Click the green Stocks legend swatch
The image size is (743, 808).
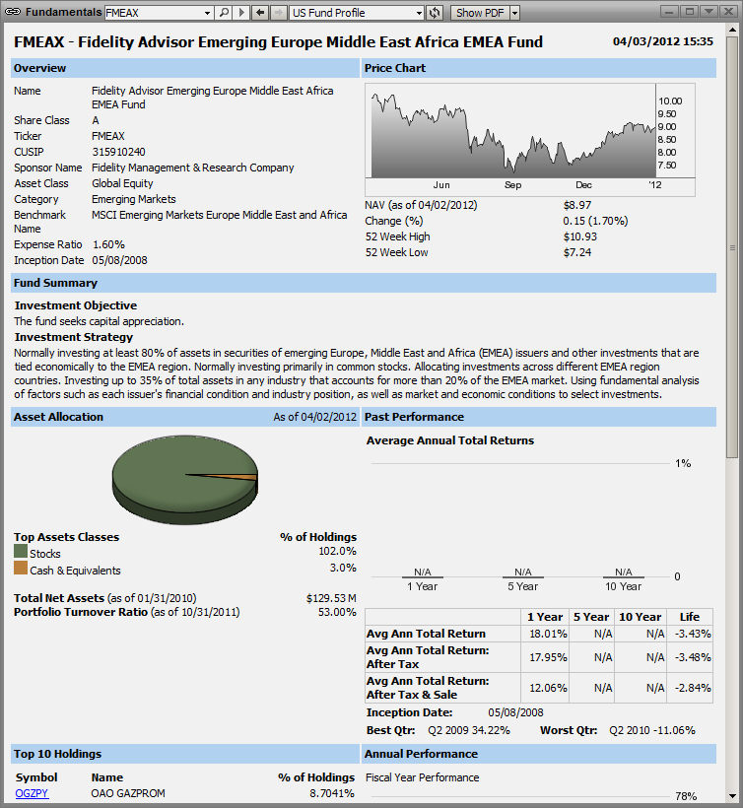pyautogui.click(x=21, y=552)
